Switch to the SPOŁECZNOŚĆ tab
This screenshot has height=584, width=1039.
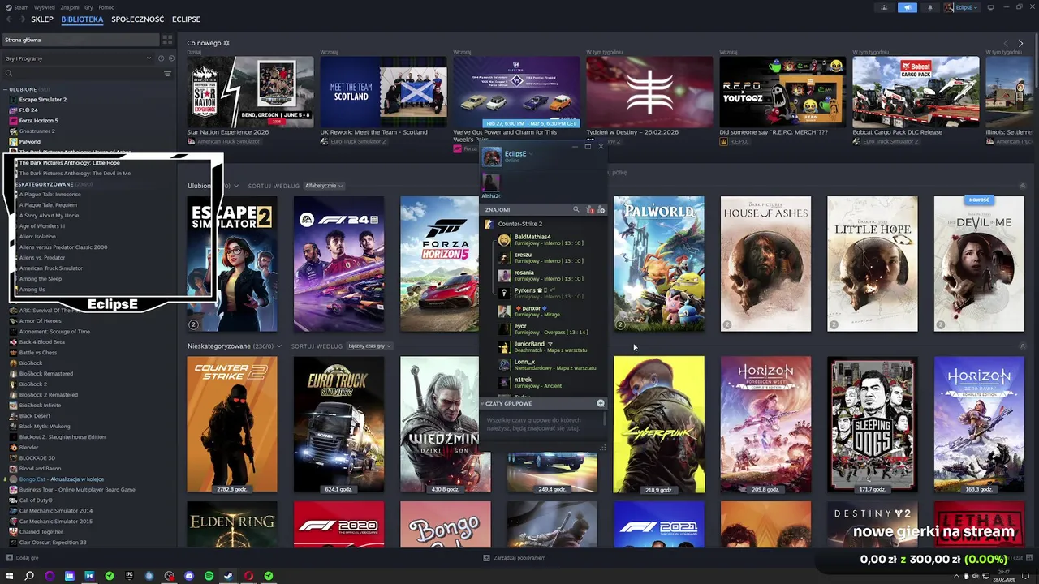coord(137,19)
